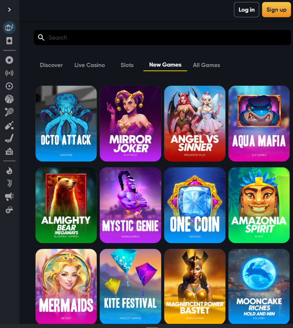Open the Octo Attack game thumbnail
Viewport: 293px width, 328px height.
66,123
